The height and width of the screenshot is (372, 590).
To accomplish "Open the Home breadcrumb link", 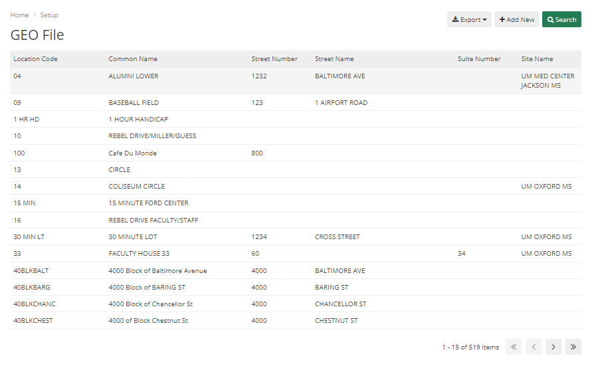I will click(x=19, y=15).
